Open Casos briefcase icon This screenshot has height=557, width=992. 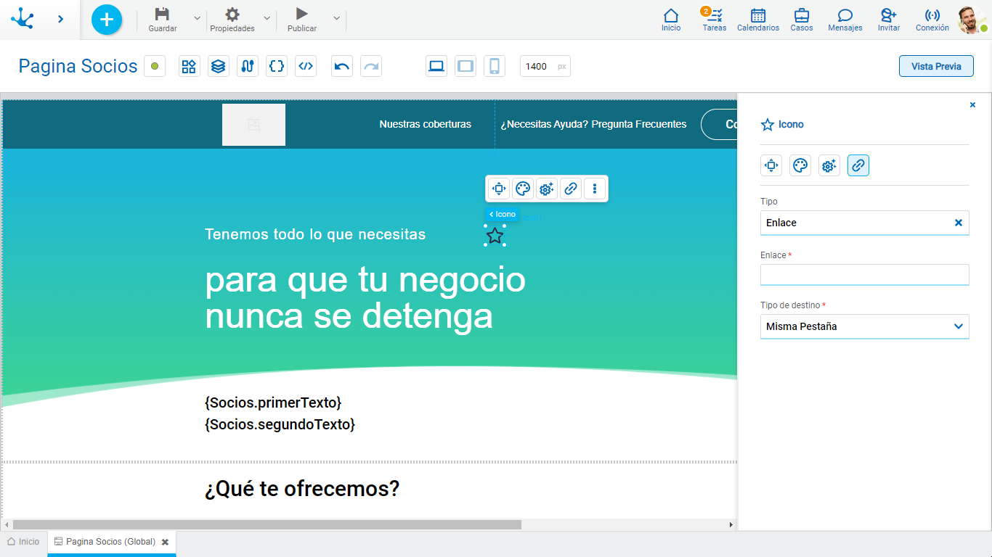pos(802,20)
